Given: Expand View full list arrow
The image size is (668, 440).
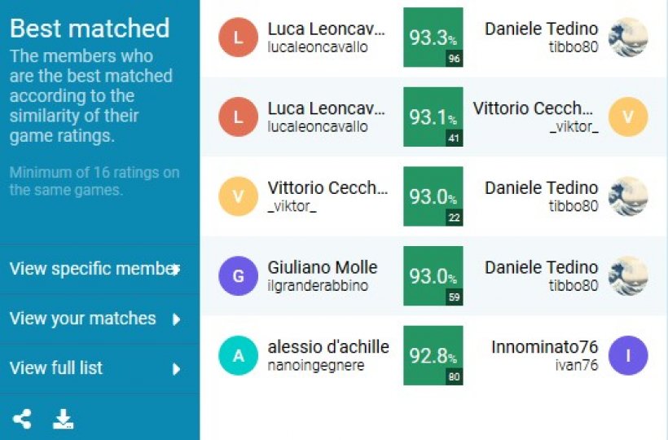Looking at the screenshot, I should (176, 369).
